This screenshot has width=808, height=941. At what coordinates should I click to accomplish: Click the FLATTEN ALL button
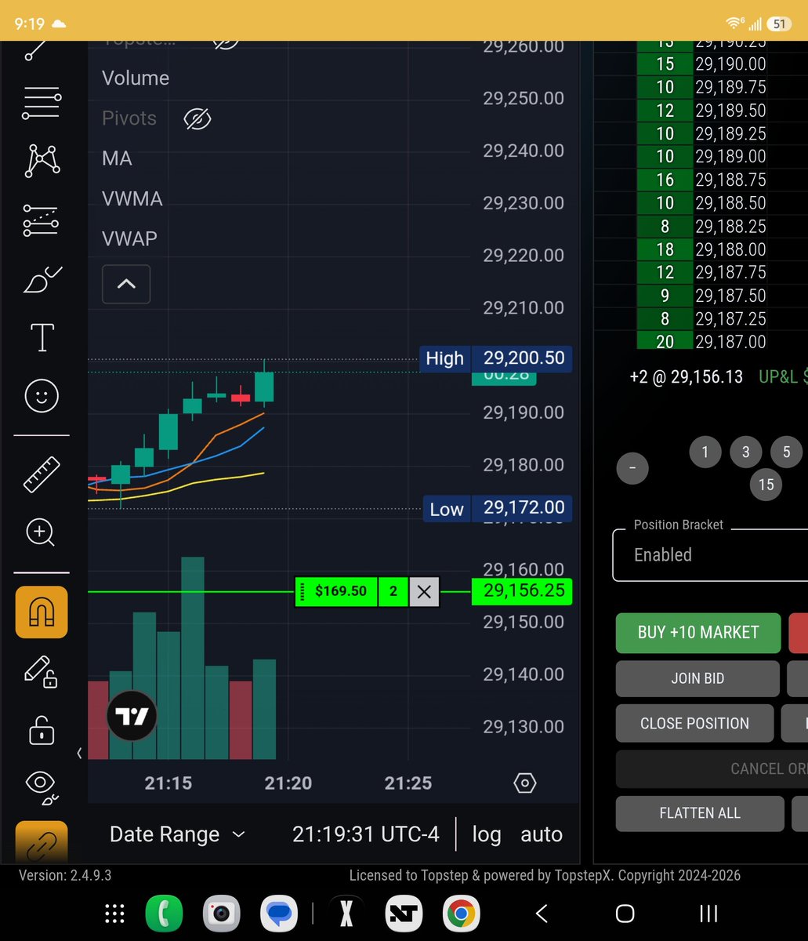(x=700, y=813)
